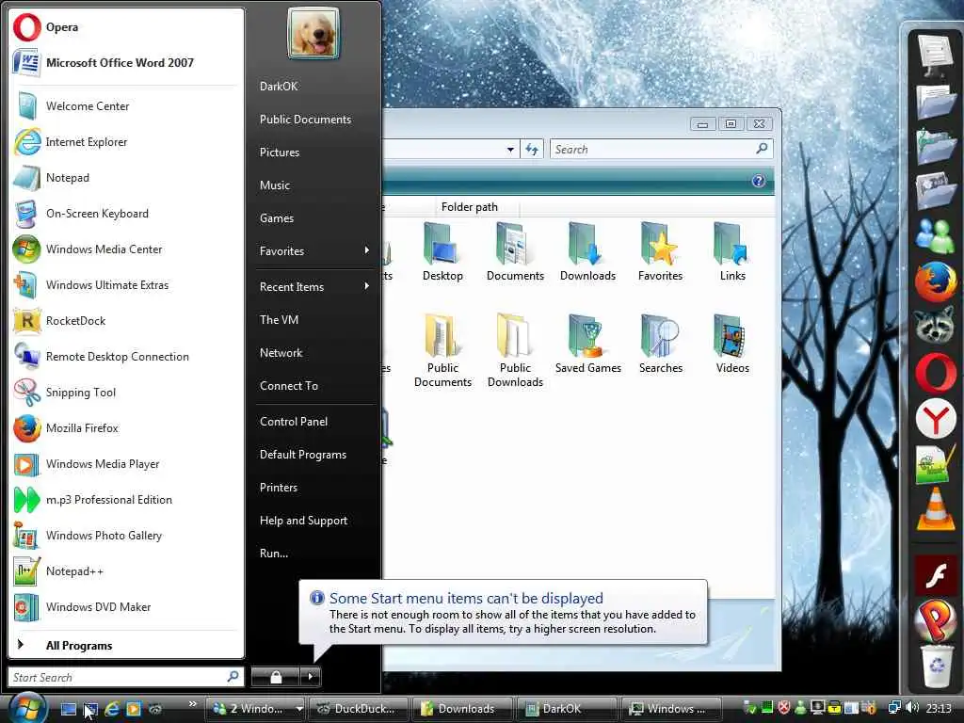
Task: Click the Messenger people icon in dock
Action: tap(935, 234)
